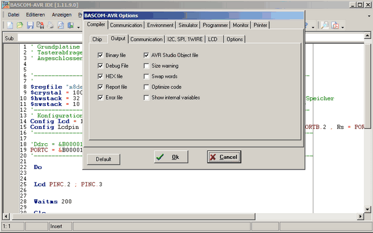Enable the Optimize code checkbox
The width and height of the screenshot is (373, 233).
(146, 87)
